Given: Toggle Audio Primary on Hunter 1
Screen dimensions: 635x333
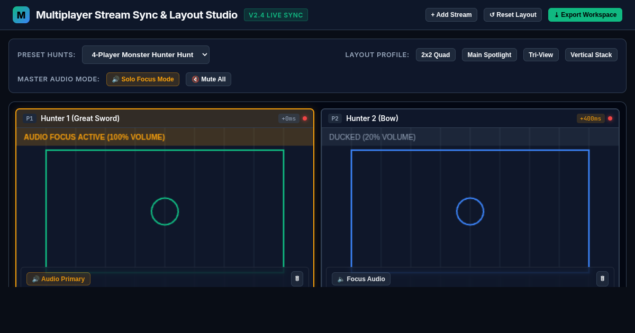Looking at the screenshot, I should coord(58,279).
